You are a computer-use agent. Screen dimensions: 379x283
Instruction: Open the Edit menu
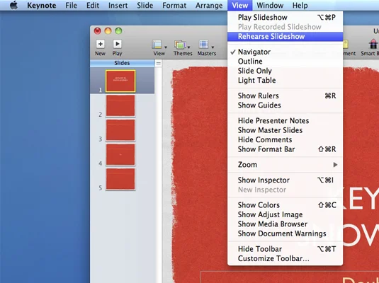click(93, 6)
